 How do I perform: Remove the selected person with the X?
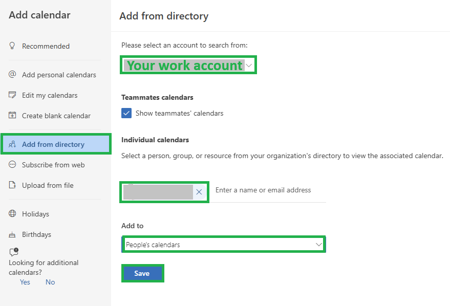(x=199, y=192)
